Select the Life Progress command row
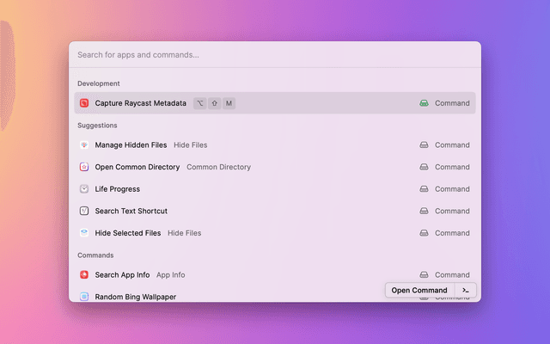550x344 pixels. [117, 189]
